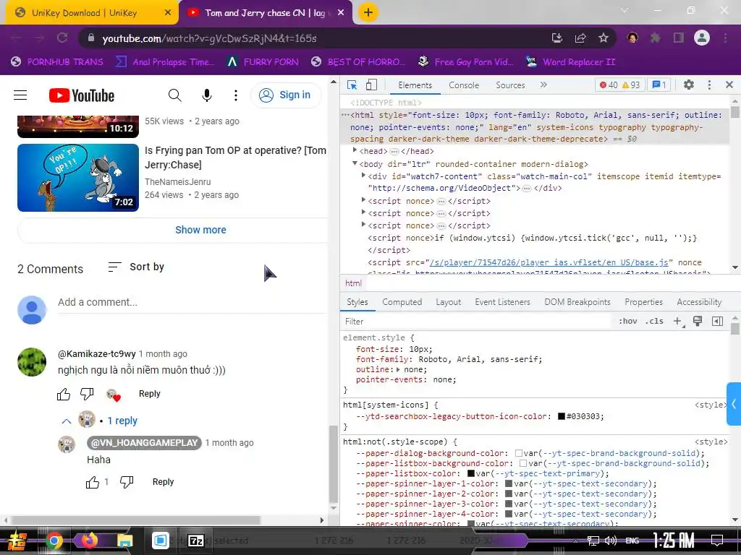Image resolution: width=741 pixels, height=555 pixels.
Task: Switch to the Styles pane tab
Action: [x=357, y=302]
